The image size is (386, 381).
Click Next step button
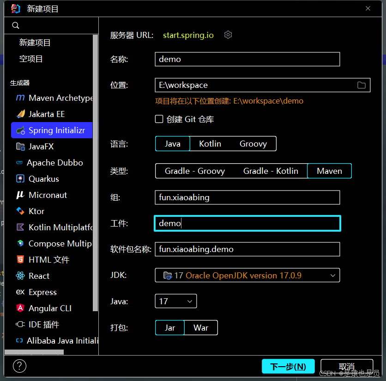pyautogui.click(x=288, y=367)
